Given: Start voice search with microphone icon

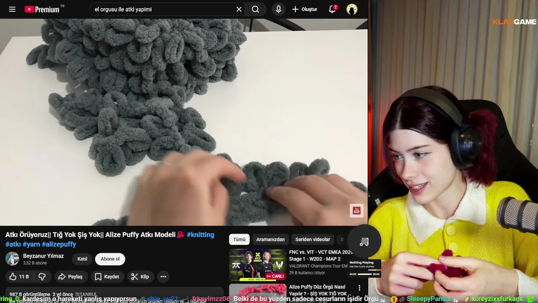Looking at the screenshot, I should pyautogui.click(x=278, y=9).
